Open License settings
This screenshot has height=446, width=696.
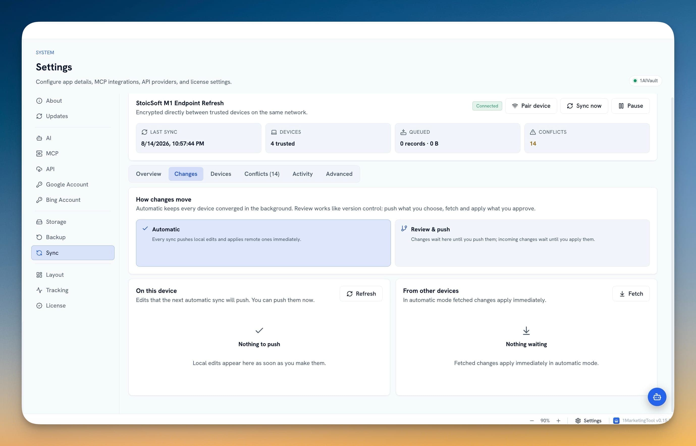[73, 305]
